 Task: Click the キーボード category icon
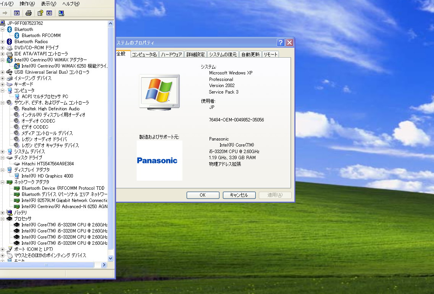click(10, 84)
